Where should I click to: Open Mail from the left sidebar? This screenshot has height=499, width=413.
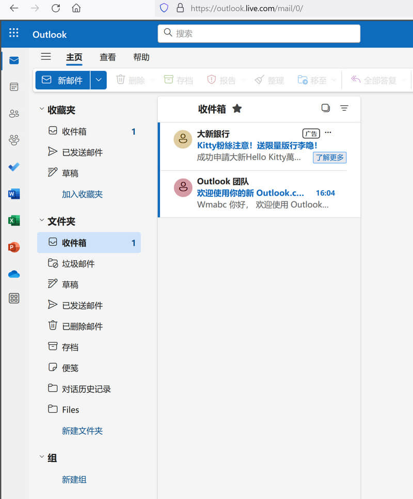point(14,60)
